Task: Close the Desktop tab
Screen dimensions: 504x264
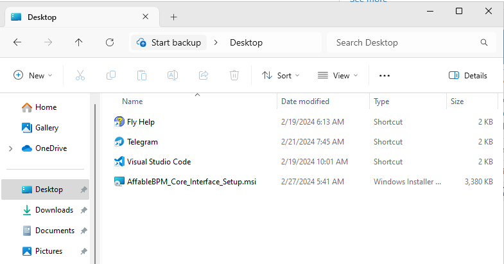Action: (145, 17)
